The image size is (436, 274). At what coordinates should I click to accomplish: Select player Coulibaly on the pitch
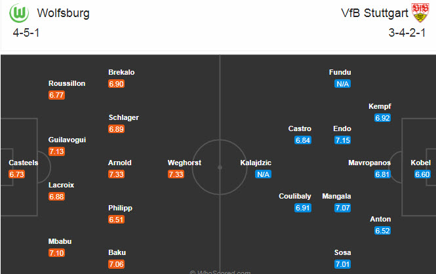click(x=293, y=196)
